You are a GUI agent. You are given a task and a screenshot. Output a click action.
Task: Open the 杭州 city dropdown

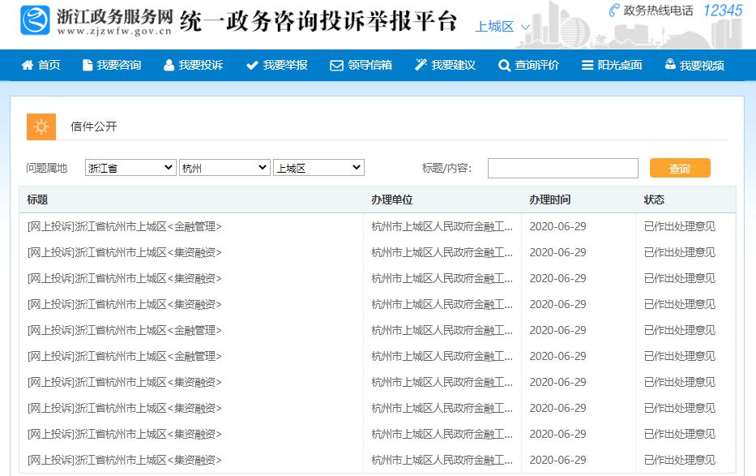point(224,167)
